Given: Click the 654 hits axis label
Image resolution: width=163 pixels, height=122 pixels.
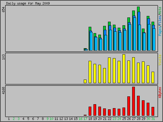Looking at the screenshot, I should pos(3,10).
